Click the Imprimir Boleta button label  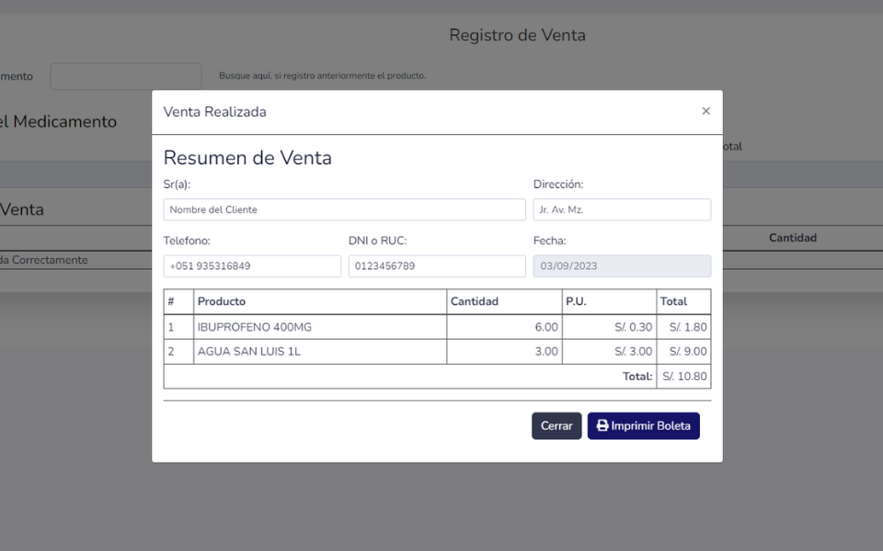(x=650, y=426)
